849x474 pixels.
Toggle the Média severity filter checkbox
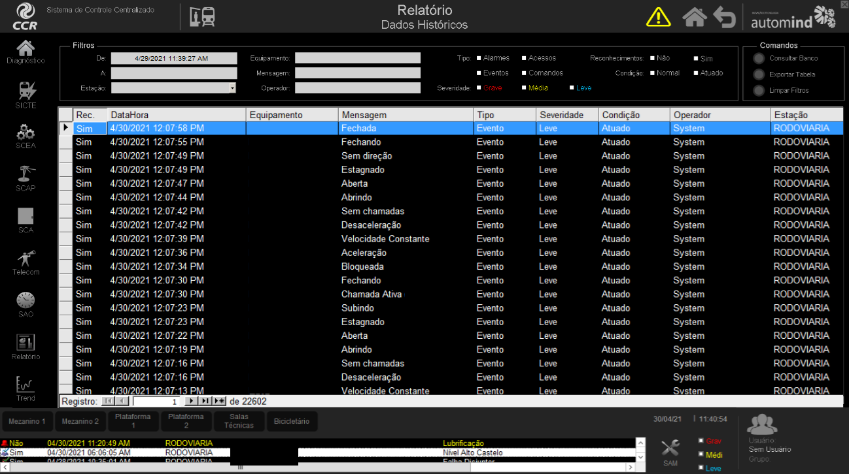click(524, 87)
